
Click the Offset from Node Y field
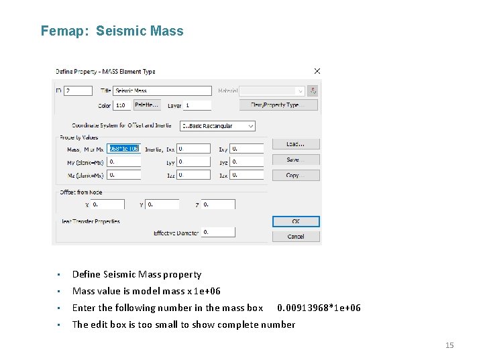[162, 204]
